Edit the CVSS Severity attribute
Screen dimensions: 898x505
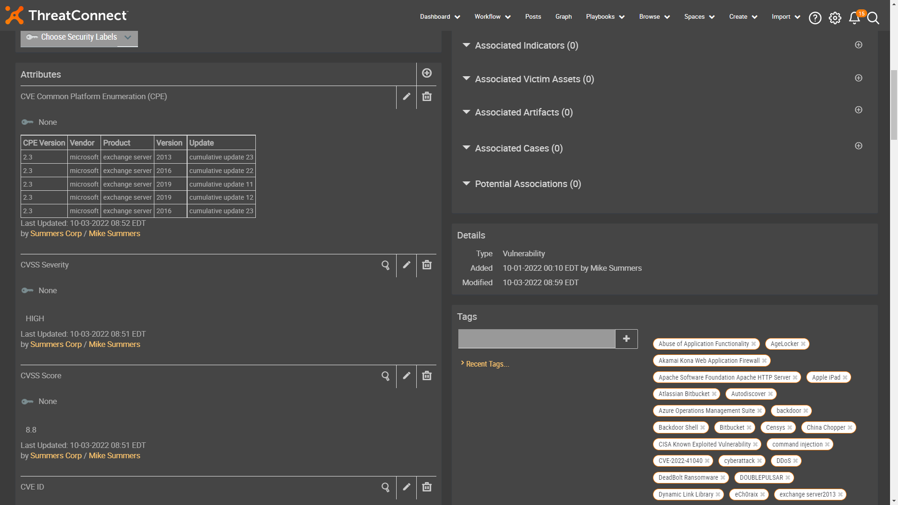tap(406, 265)
